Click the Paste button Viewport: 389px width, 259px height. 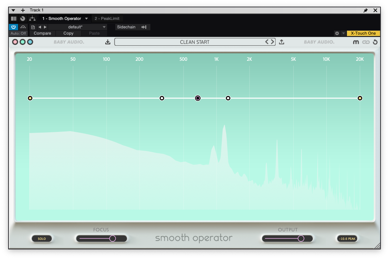point(94,34)
